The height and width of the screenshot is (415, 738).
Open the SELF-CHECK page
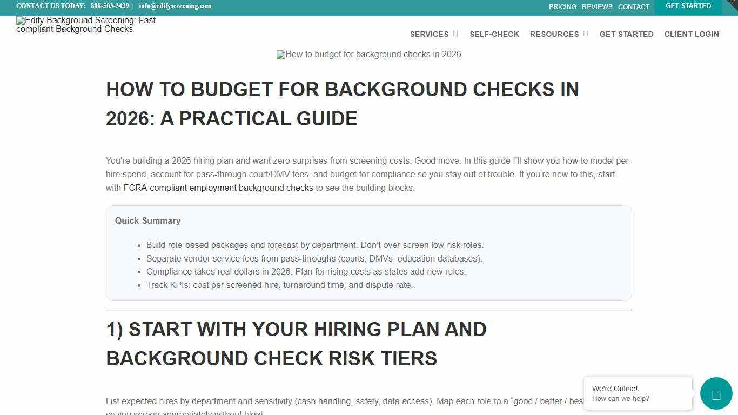494,34
